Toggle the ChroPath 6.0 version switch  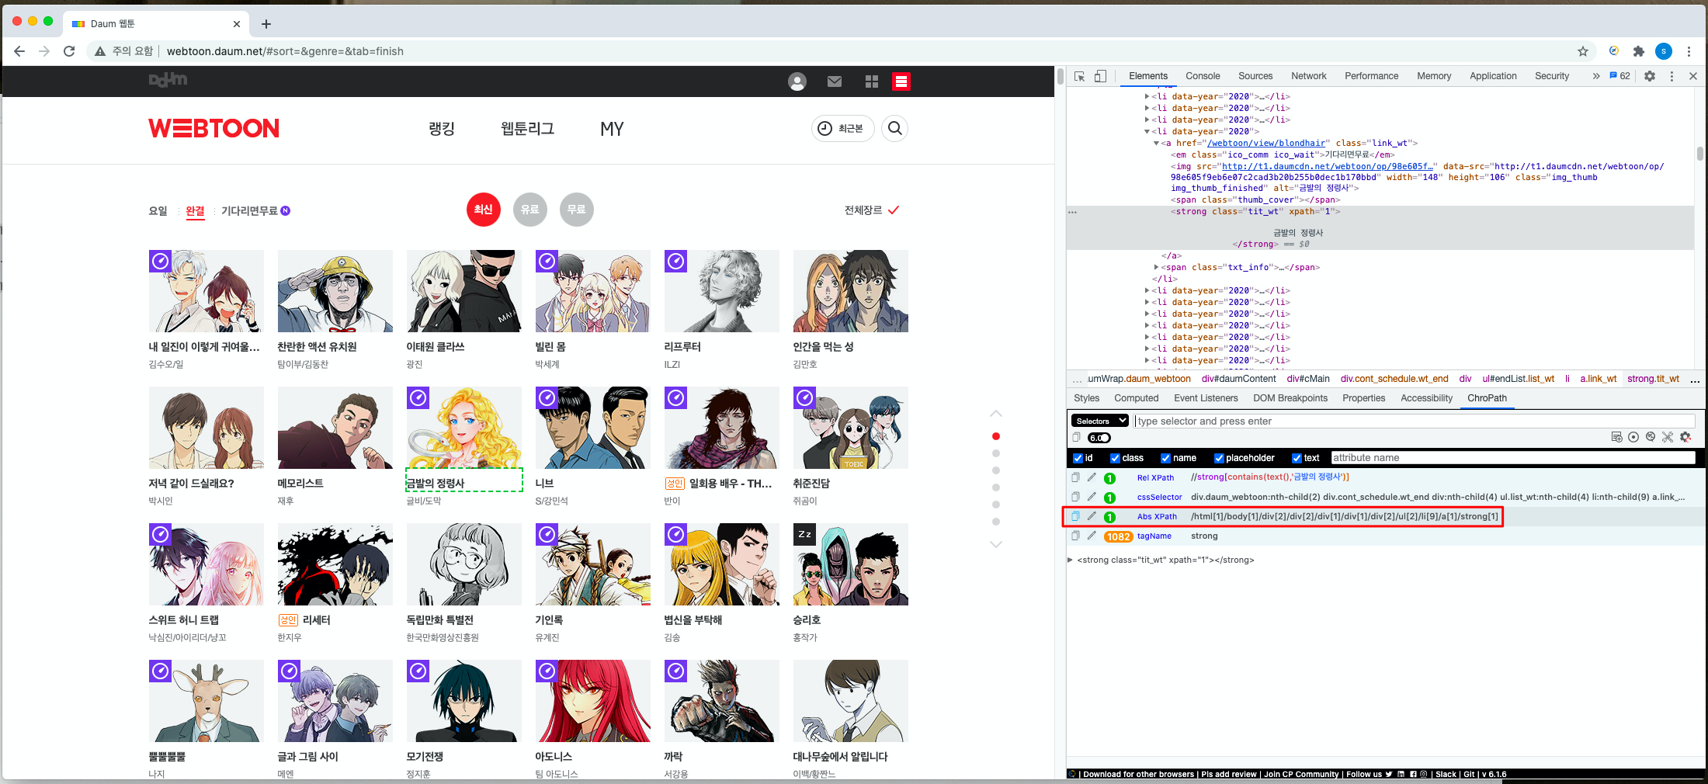coord(1099,438)
